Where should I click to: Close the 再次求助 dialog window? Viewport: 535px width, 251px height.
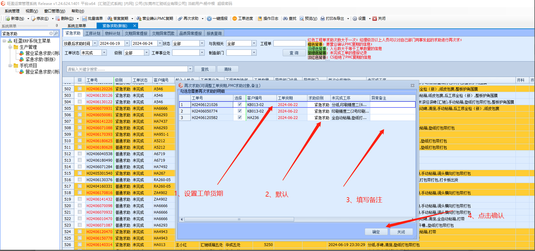click(x=412, y=86)
